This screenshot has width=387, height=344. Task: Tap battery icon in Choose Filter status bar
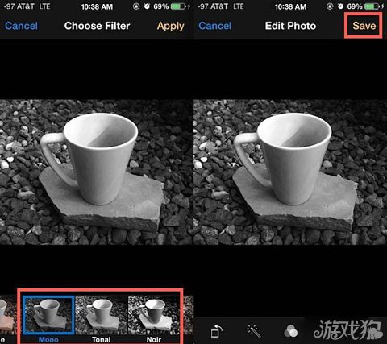point(178,6)
